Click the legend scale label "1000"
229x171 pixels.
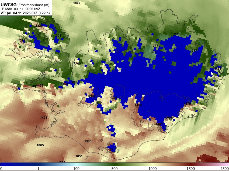[x=152, y=169]
